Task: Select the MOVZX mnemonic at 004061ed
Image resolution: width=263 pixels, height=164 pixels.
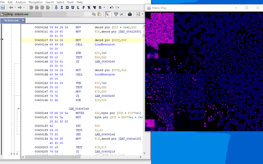Action: 80,113
